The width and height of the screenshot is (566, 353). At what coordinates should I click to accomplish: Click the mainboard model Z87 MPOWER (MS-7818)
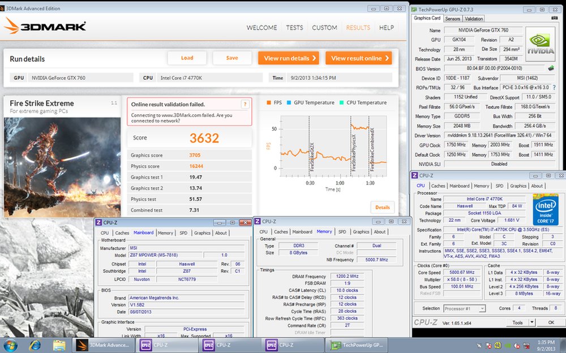click(x=165, y=255)
